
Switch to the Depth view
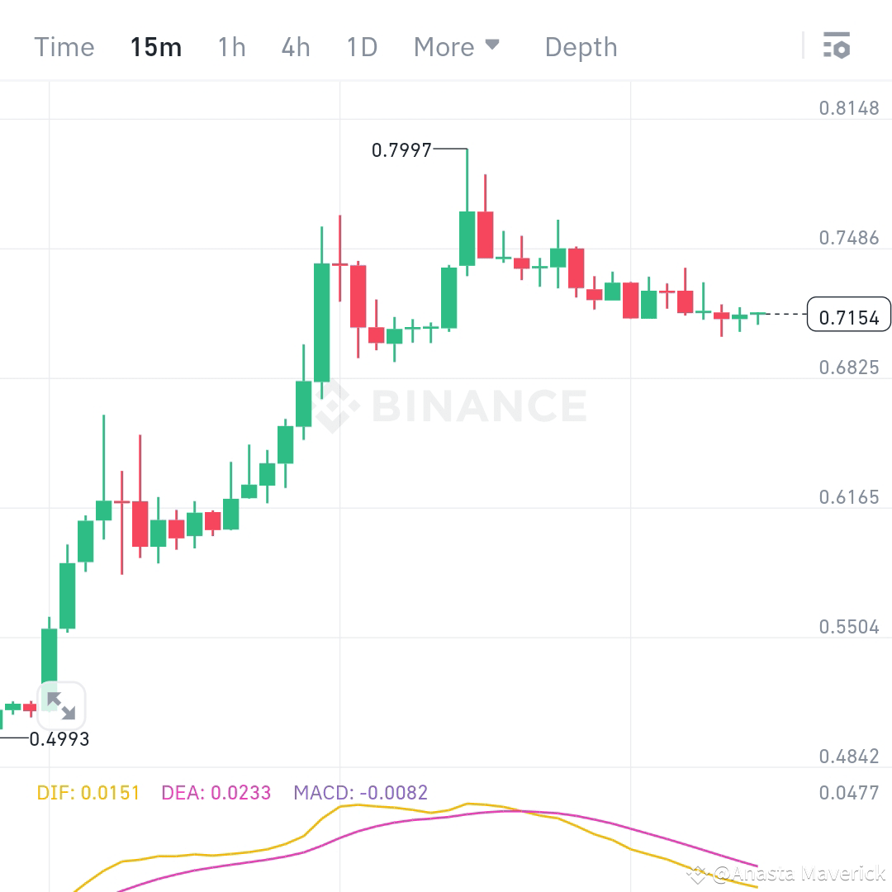coord(581,47)
